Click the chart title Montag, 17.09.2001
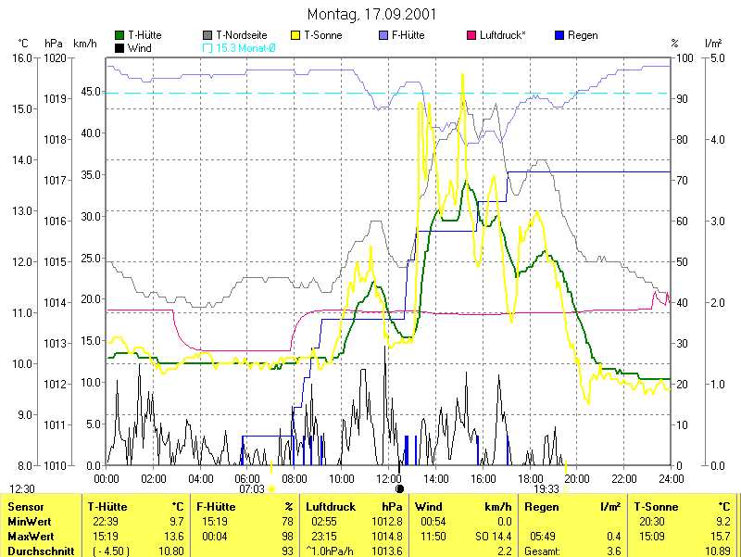Image resolution: width=741 pixels, height=557 pixels. (371, 15)
